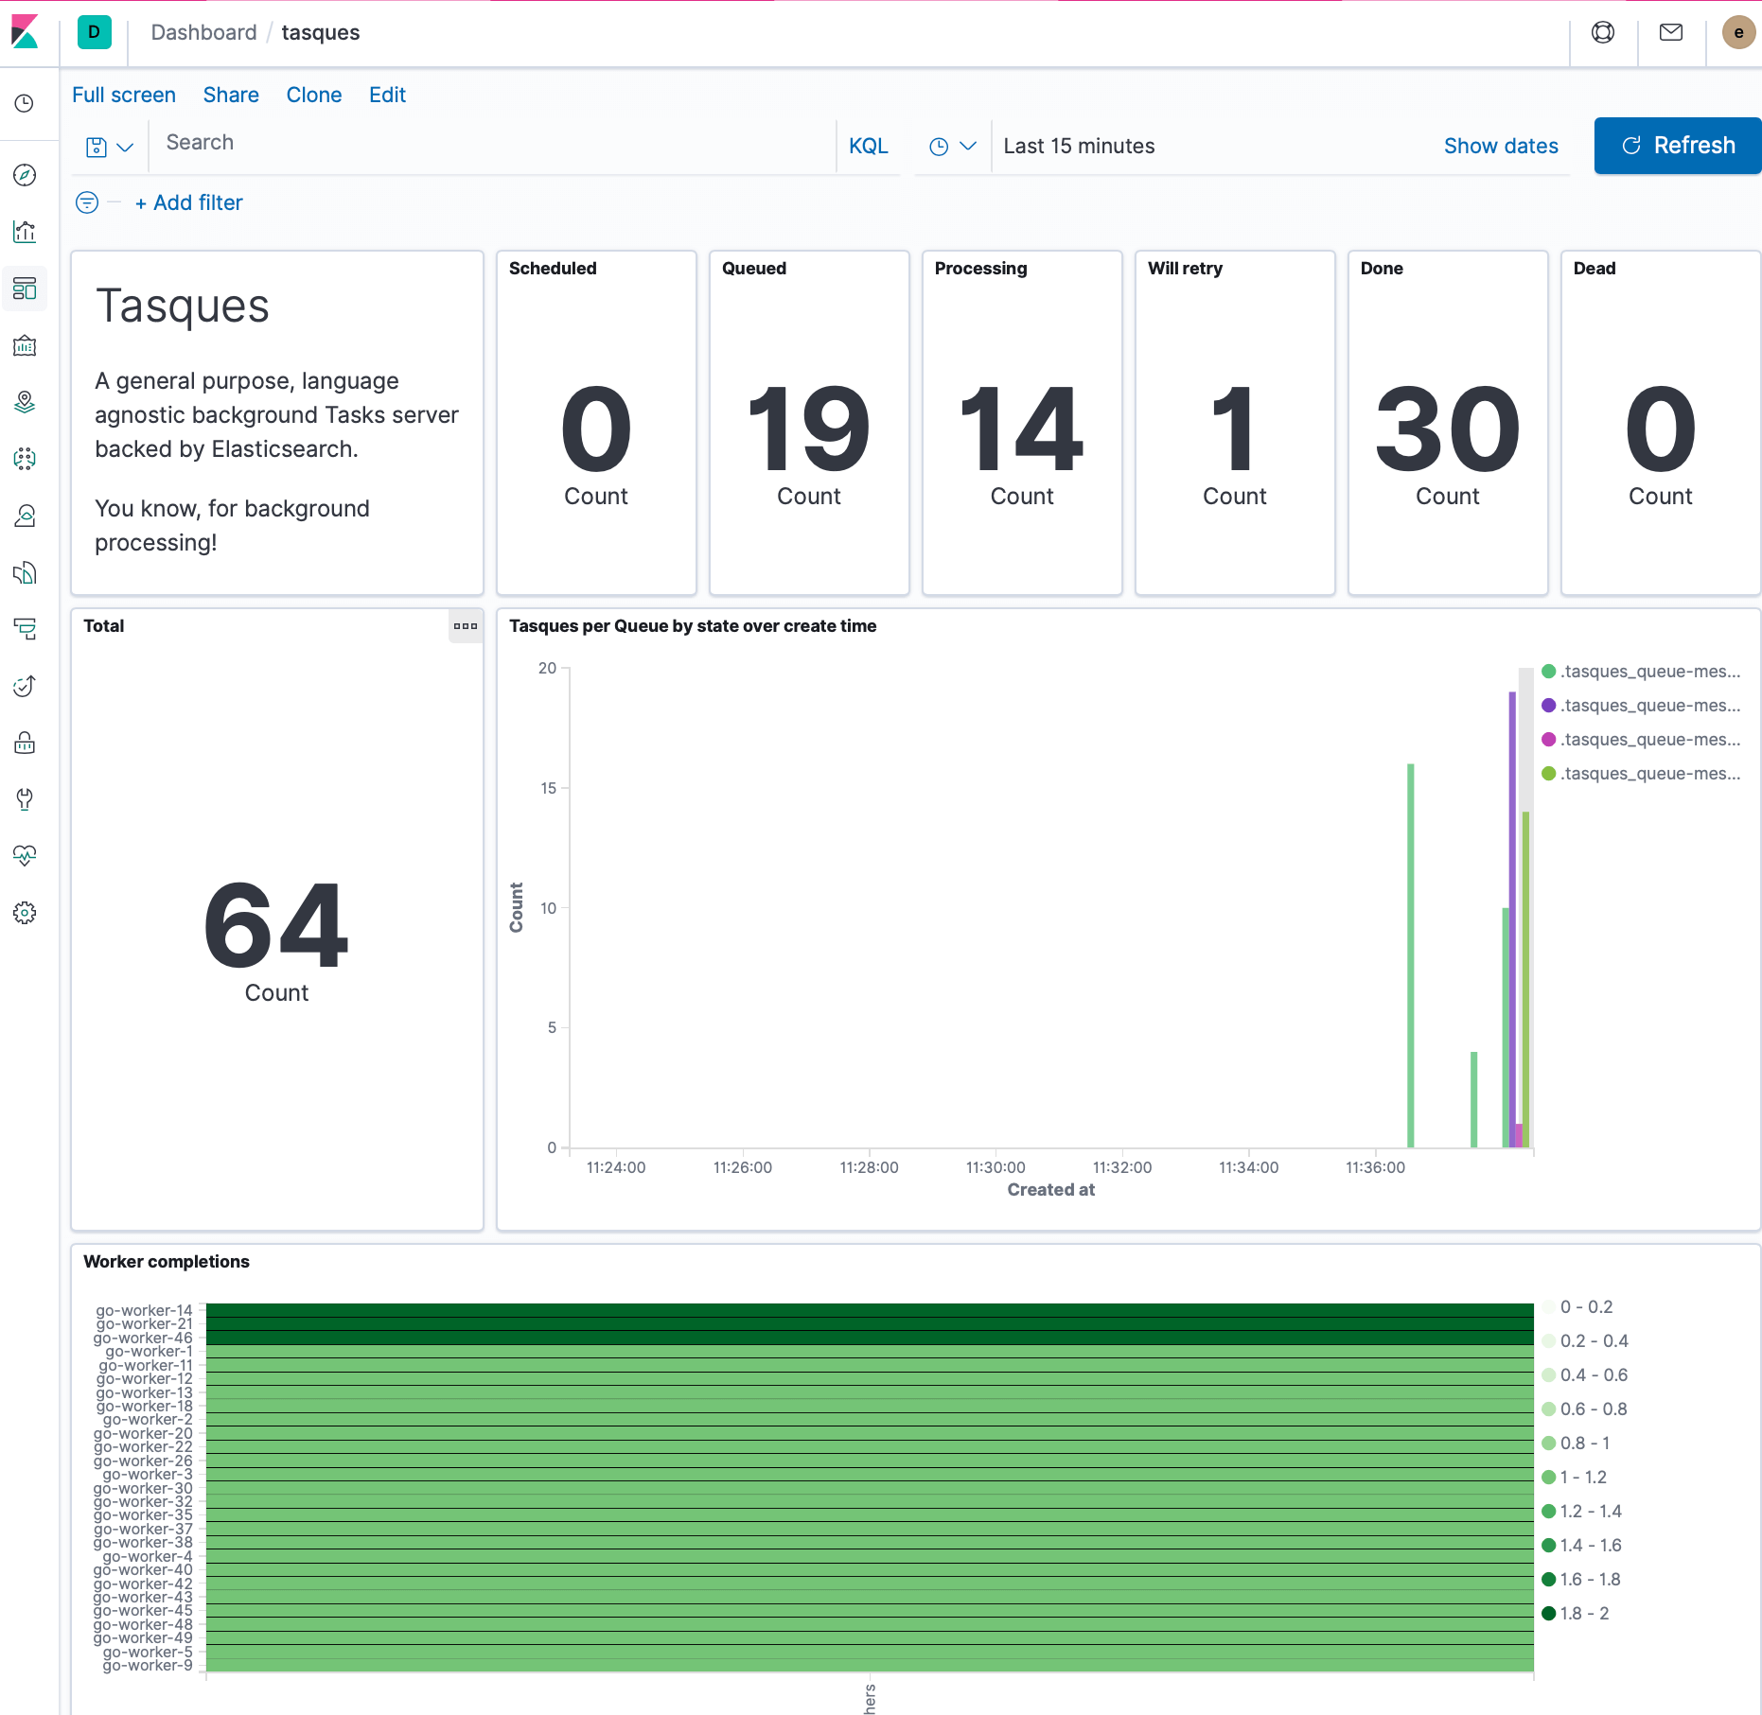
Task: Click the Done count value 30
Action: (1448, 429)
